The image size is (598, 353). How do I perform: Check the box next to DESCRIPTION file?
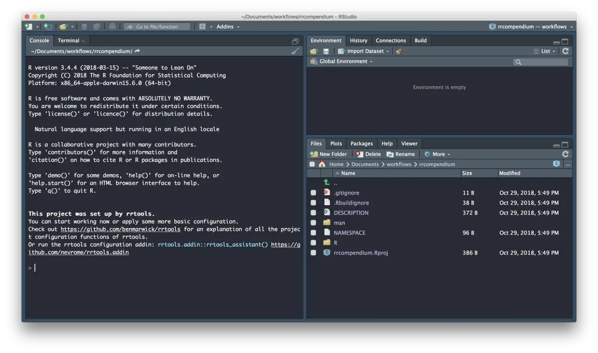313,213
